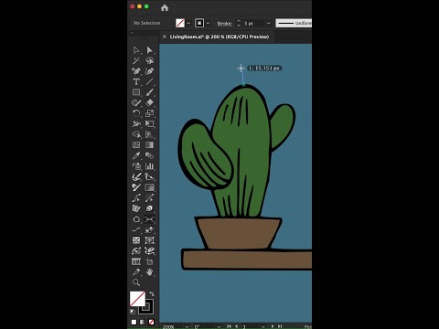The height and width of the screenshot is (329, 439).
Task: Go to the previous artboard
Action: point(236,326)
